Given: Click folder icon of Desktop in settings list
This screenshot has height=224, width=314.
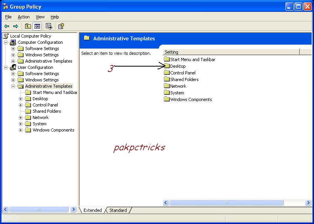Looking at the screenshot, I should (x=167, y=66).
